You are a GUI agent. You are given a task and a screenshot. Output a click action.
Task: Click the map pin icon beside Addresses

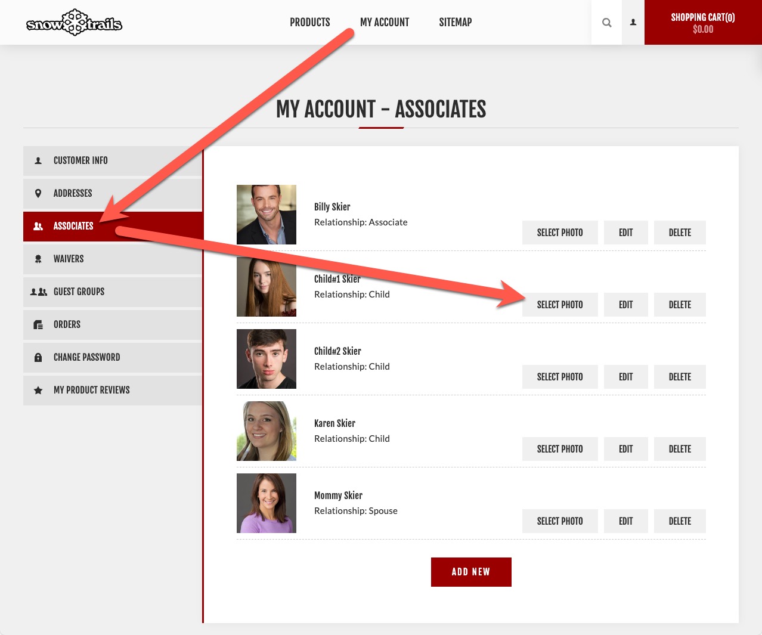coord(38,194)
